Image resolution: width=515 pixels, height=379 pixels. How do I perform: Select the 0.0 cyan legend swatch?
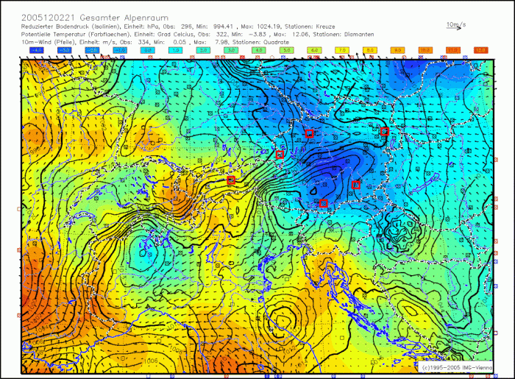click(x=147, y=49)
